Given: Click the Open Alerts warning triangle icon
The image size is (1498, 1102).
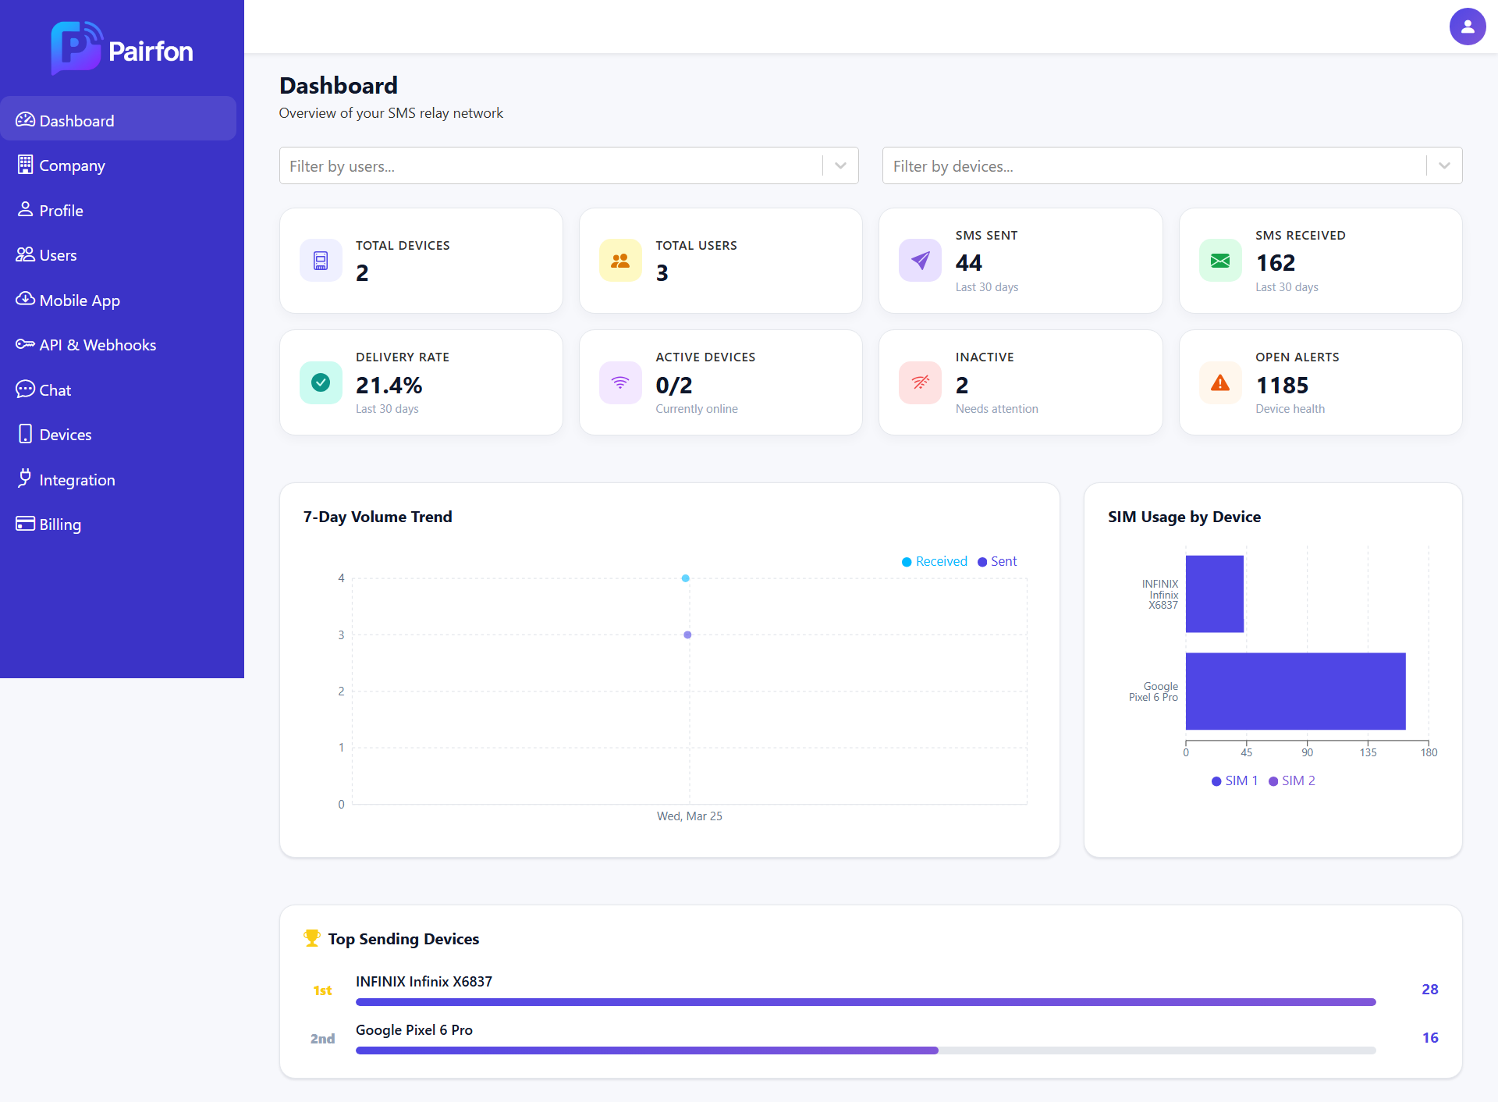Looking at the screenshot, I should (x=1220, y=382).
